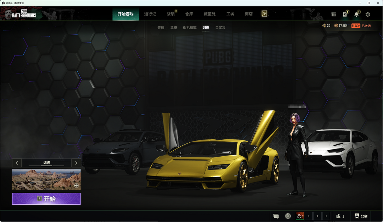383x222 pixels.
Task: Switch to the 竞技 ranked sub-tab
Action: (x=173, y=27)
